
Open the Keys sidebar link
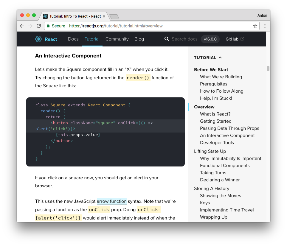point(205,203)
